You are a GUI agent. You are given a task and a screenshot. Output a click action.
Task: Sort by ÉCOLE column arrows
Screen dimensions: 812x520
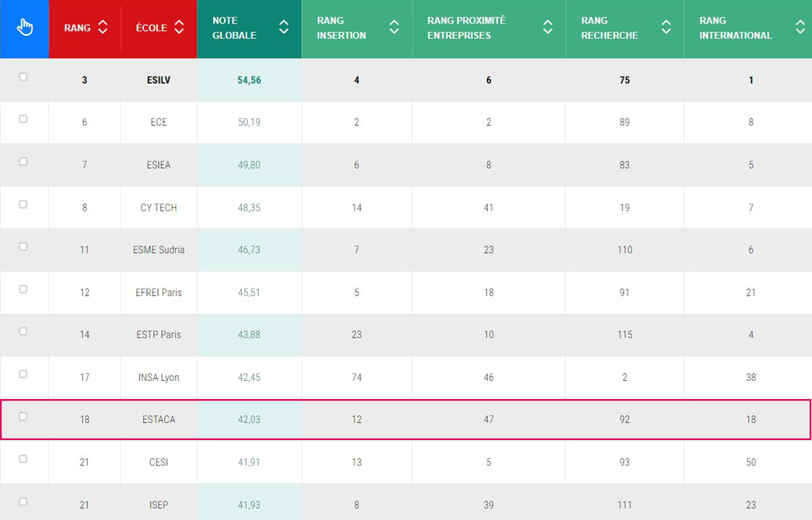(x=179, y=28)
